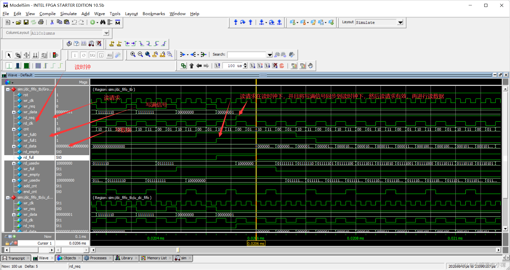Select the hand pan tool
Image resolution: width=510 pixels, height=270 pixels.
coord(310,66)
